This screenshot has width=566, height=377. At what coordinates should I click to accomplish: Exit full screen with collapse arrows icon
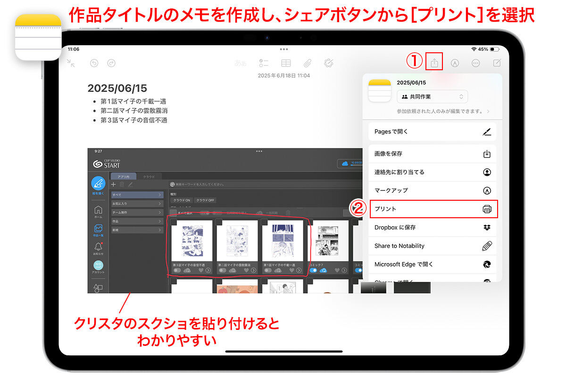pyautogui.click(x=70, y=63)
